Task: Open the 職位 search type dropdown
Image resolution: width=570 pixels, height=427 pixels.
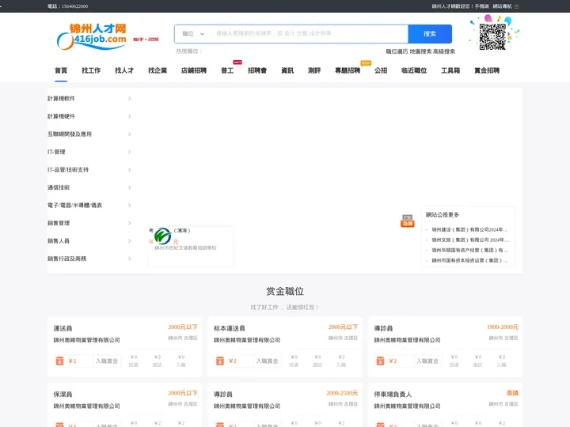Action: tap(193, 34)
